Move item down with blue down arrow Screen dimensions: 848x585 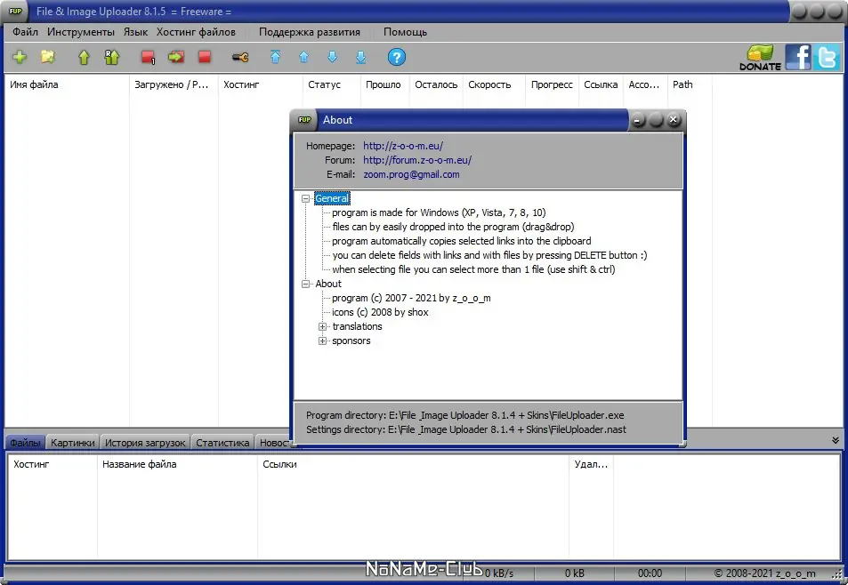[333, 57]
